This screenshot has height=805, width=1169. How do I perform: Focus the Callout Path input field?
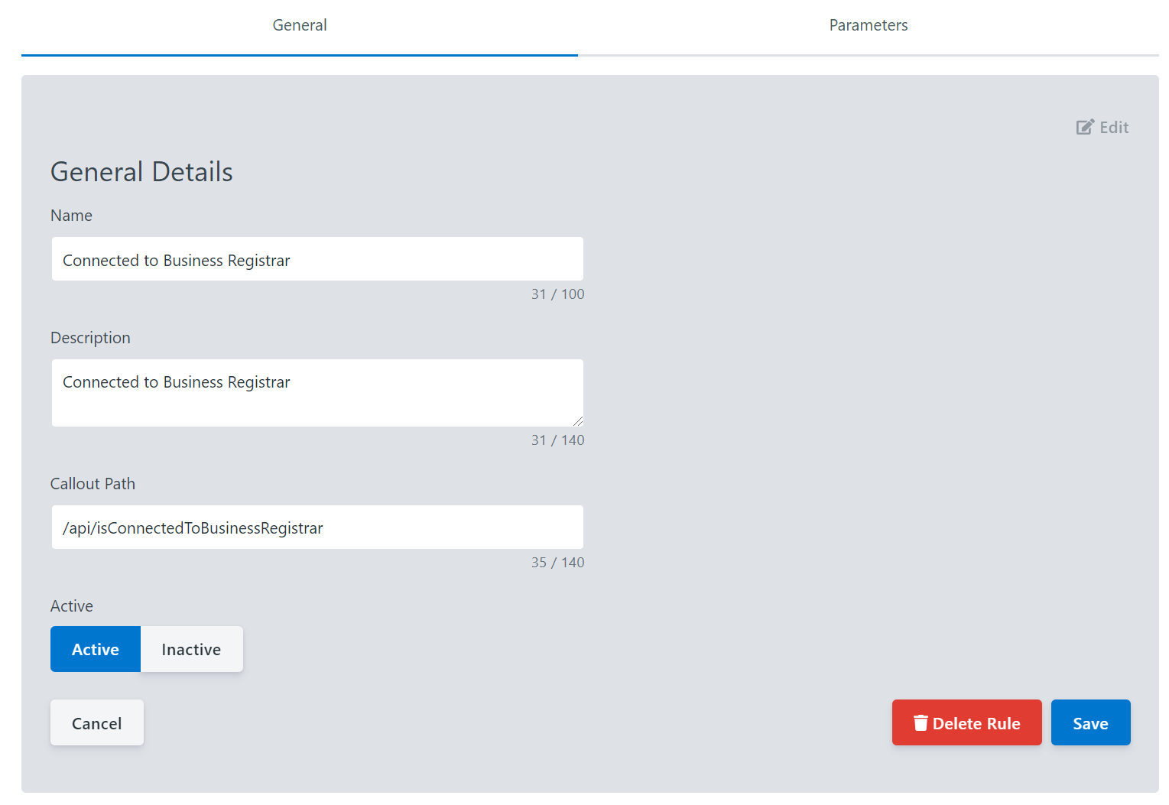317,527
